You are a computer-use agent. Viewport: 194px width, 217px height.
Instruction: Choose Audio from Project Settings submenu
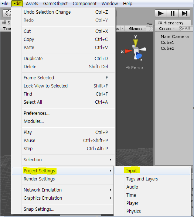click(152, 187)
